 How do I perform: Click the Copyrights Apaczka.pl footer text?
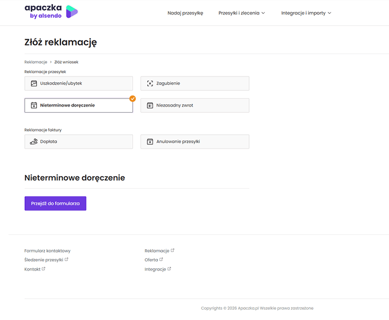(x=257, y=308)
